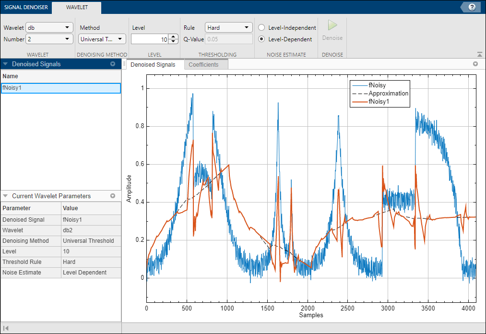This screenshot has width=486, height=334.
Task: Click the green Denoise play icon
Action: [x=332, y=26]
